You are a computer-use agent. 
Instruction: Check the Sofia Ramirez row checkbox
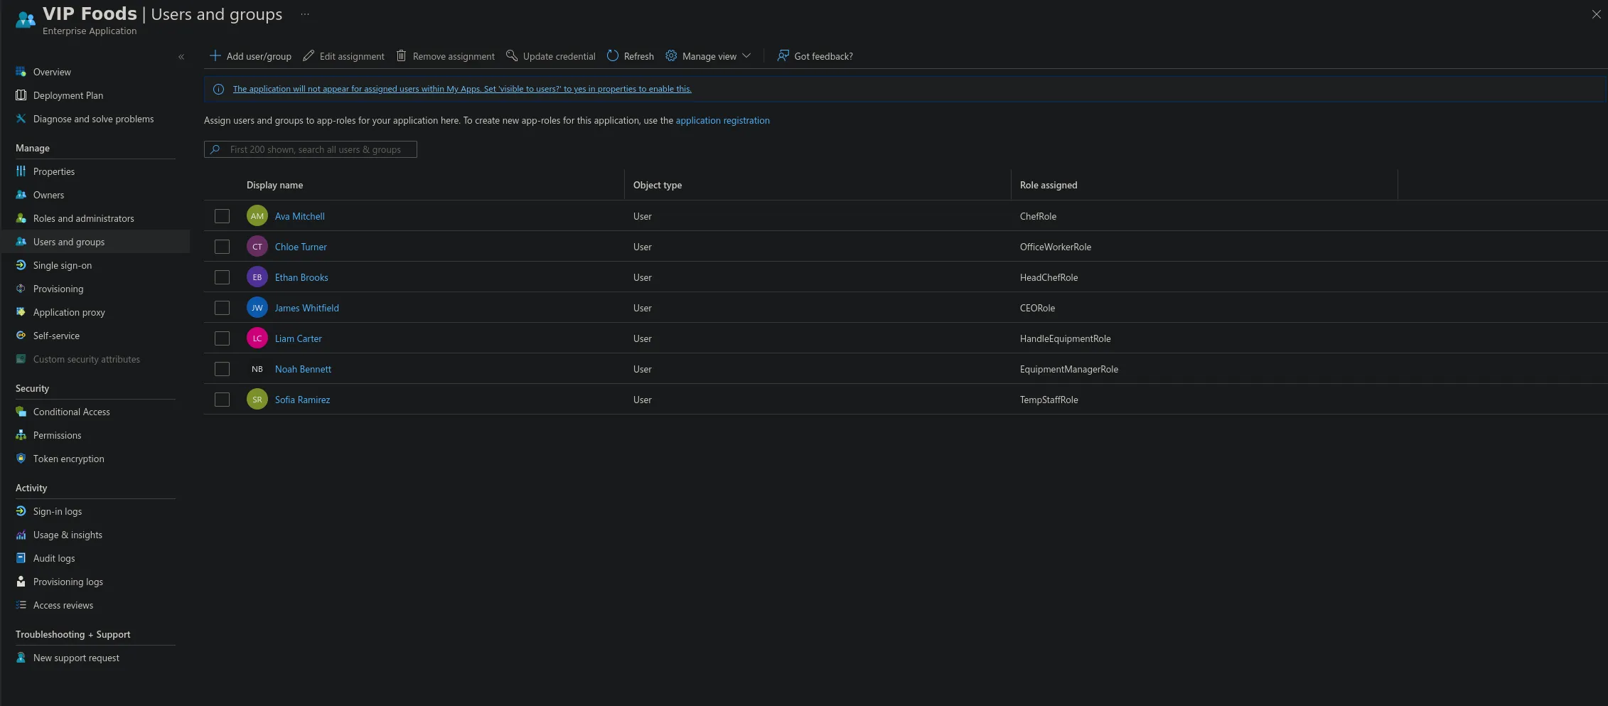(x=223, y=400)
